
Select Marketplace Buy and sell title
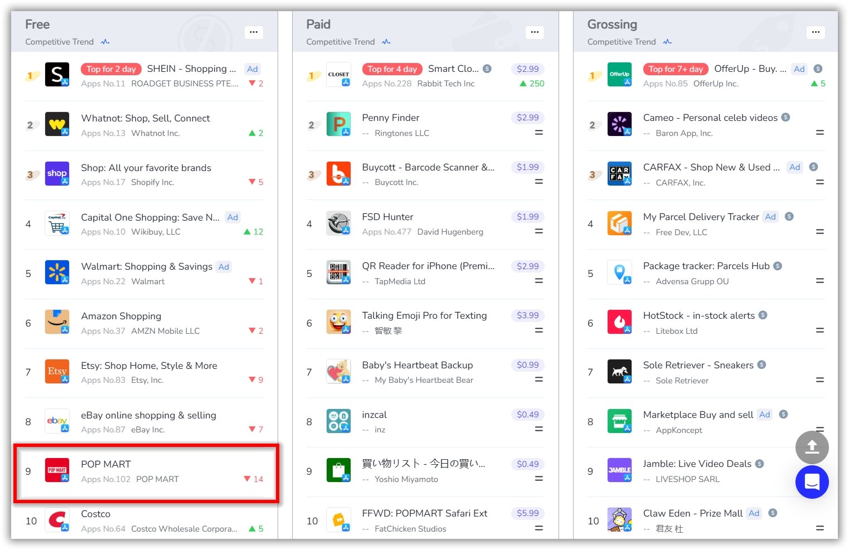click(698, 415)
